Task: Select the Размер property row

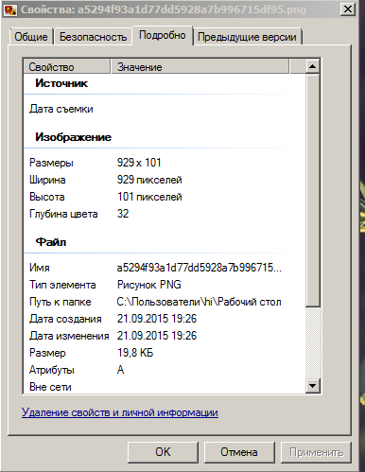Action: [165, 353]
